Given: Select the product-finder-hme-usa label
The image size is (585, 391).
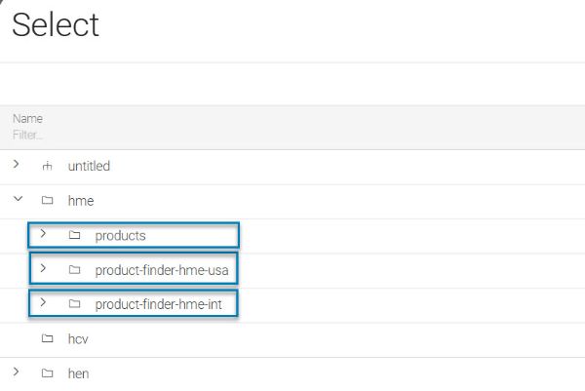Looking at the screenshot, I should (x=162, y=270).
